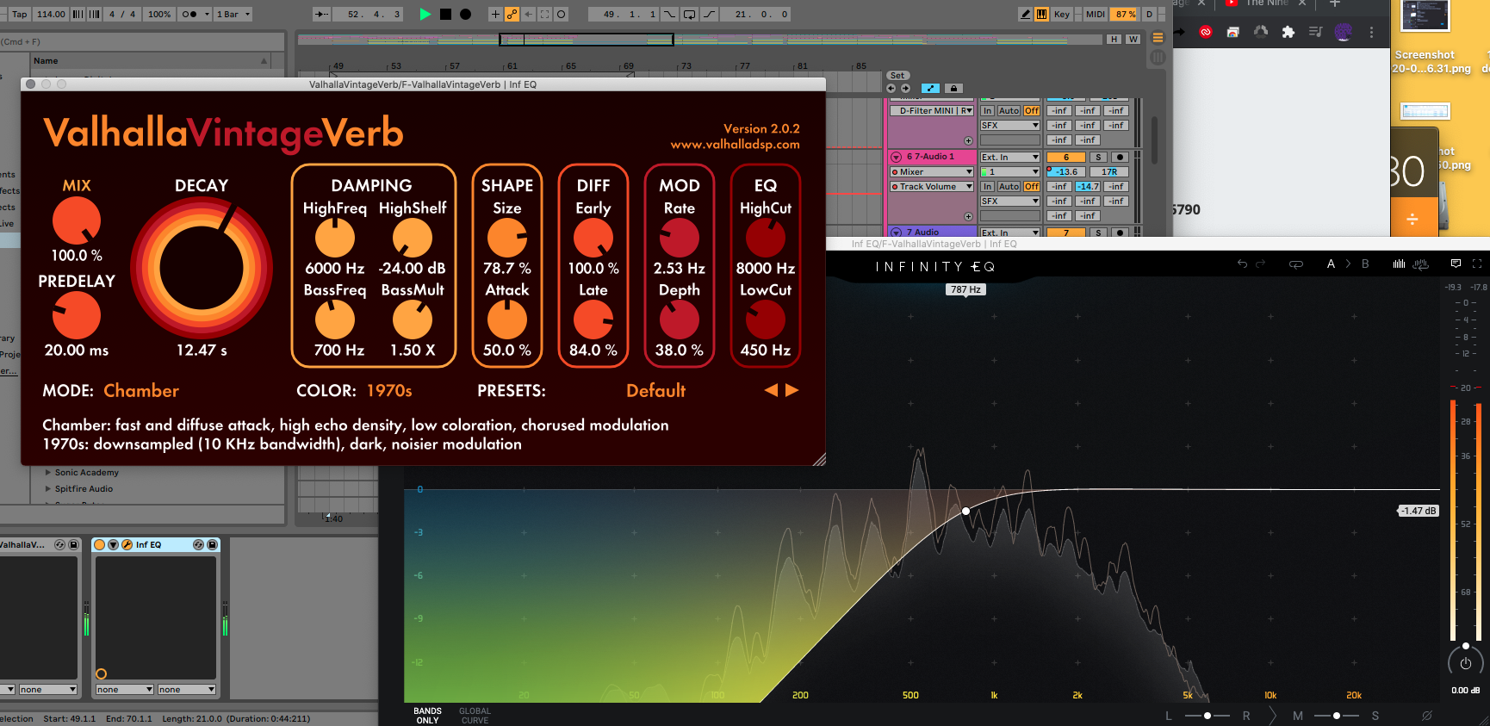Select the GLOBAL CURVE tab
The width and height of the screenshot is (1490, 726).
pos(475,716)
